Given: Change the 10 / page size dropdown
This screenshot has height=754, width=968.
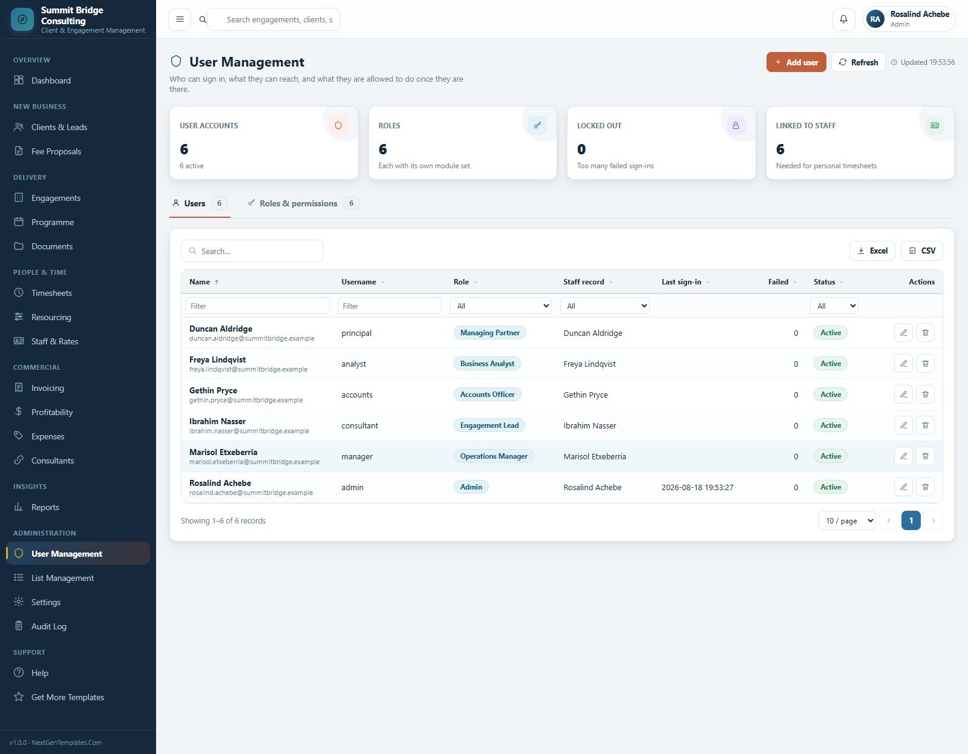Looking at the screenshot, I should tap(847, 520).
